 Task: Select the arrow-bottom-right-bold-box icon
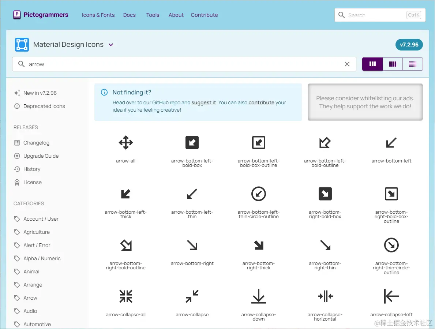coord(325,194)
